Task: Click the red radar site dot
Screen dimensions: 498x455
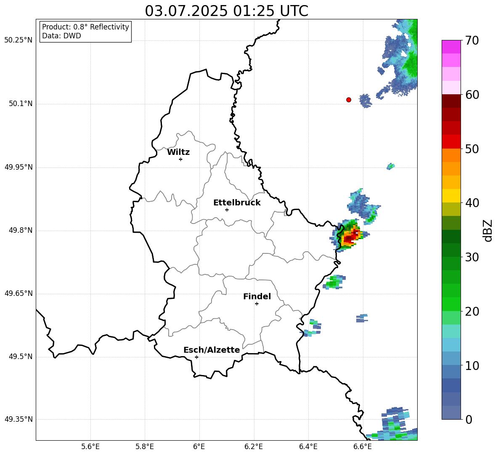Action: point(349,100)
